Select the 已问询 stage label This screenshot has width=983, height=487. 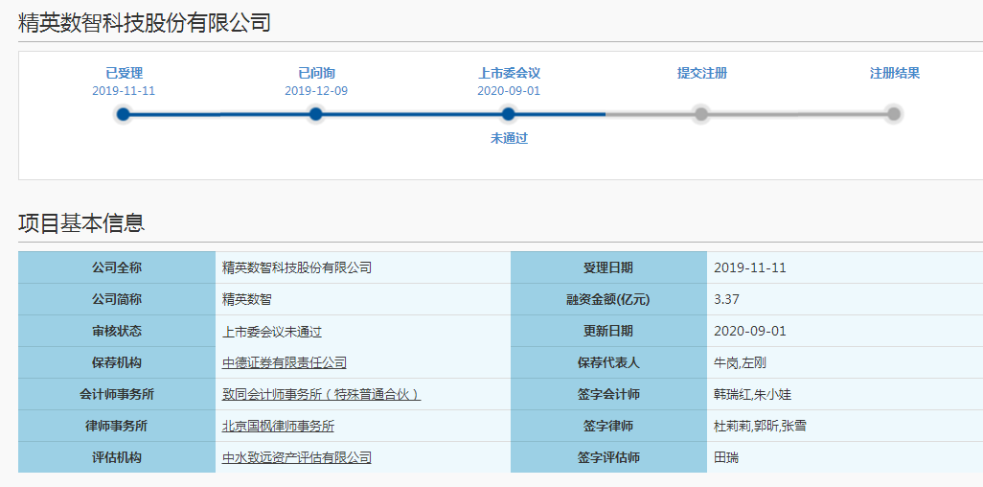(316, 74)
